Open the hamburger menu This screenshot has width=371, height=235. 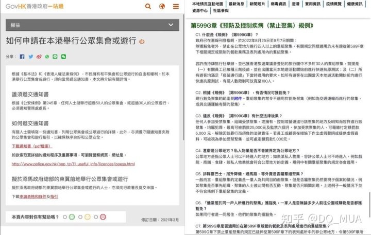pyautogui.click(x=175, y=7)
